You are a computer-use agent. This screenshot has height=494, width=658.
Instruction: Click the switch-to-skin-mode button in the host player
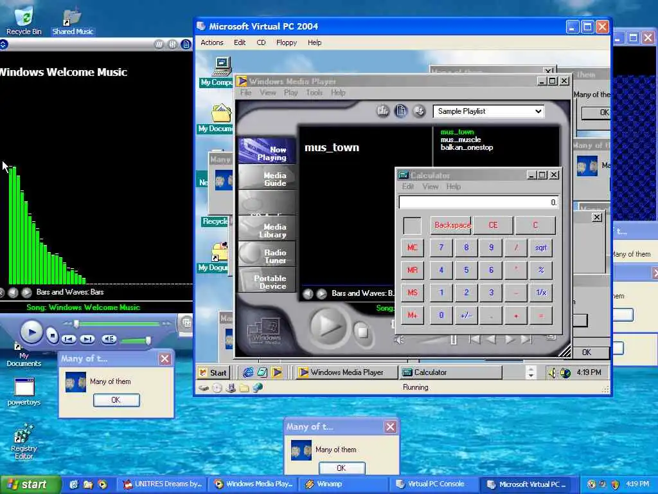(187, 323)
